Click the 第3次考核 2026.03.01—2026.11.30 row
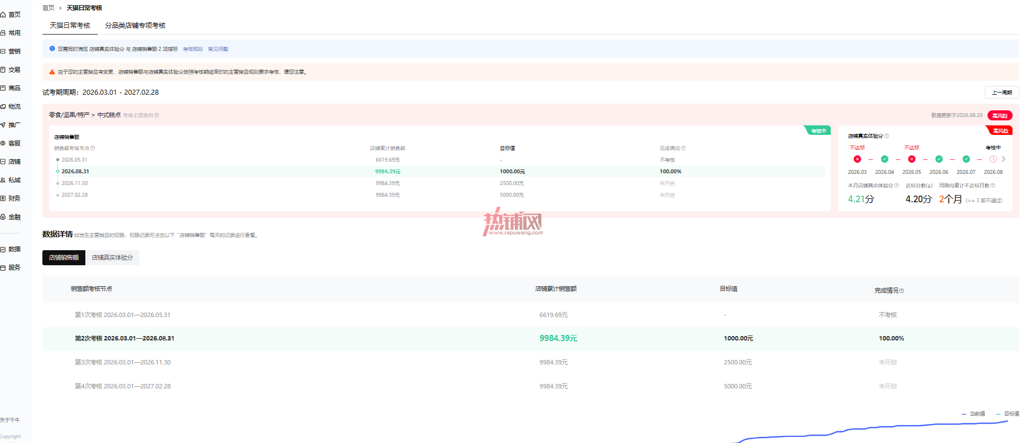The height and width of the screenshot is (443, 1026). (531, 362)
